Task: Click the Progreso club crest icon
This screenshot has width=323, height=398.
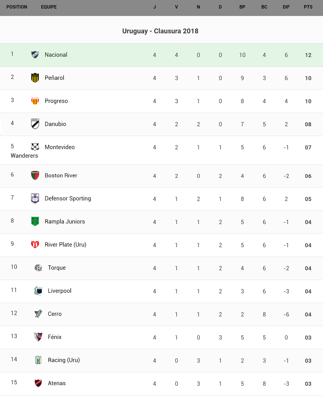Action: pos(35,101)
